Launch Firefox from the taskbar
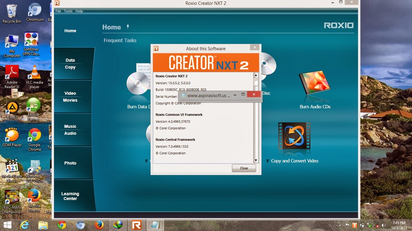 [x=99, y=225]
